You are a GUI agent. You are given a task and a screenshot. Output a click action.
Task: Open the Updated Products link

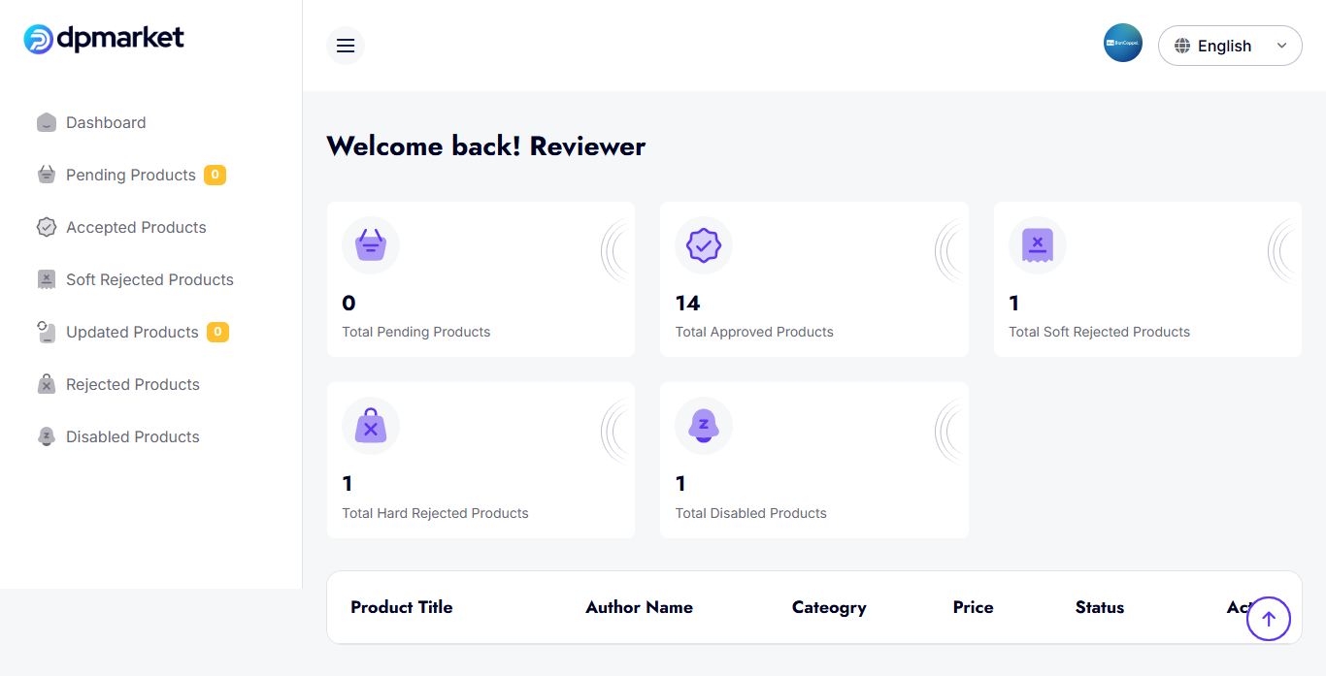(x=132, y=332)
